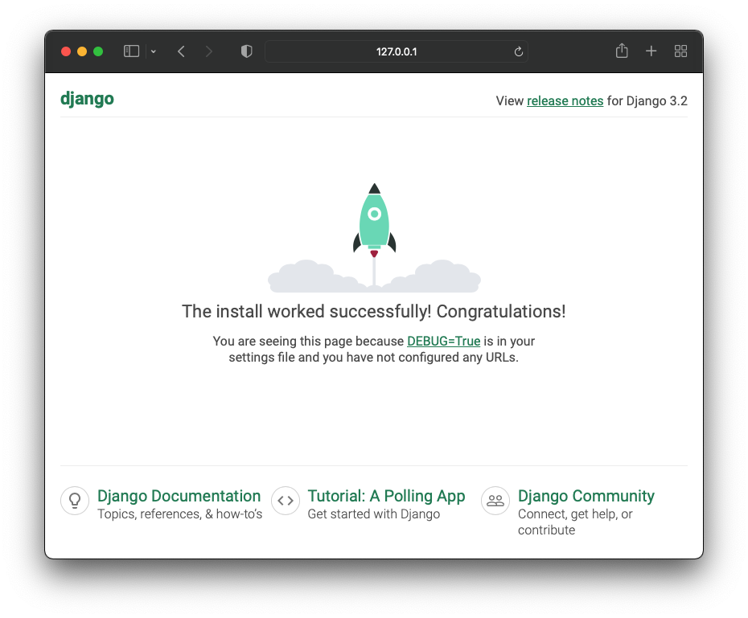Minimize the window with yellow button
Image resolution: width=748 pixels, height=618 pixels.
82,51
